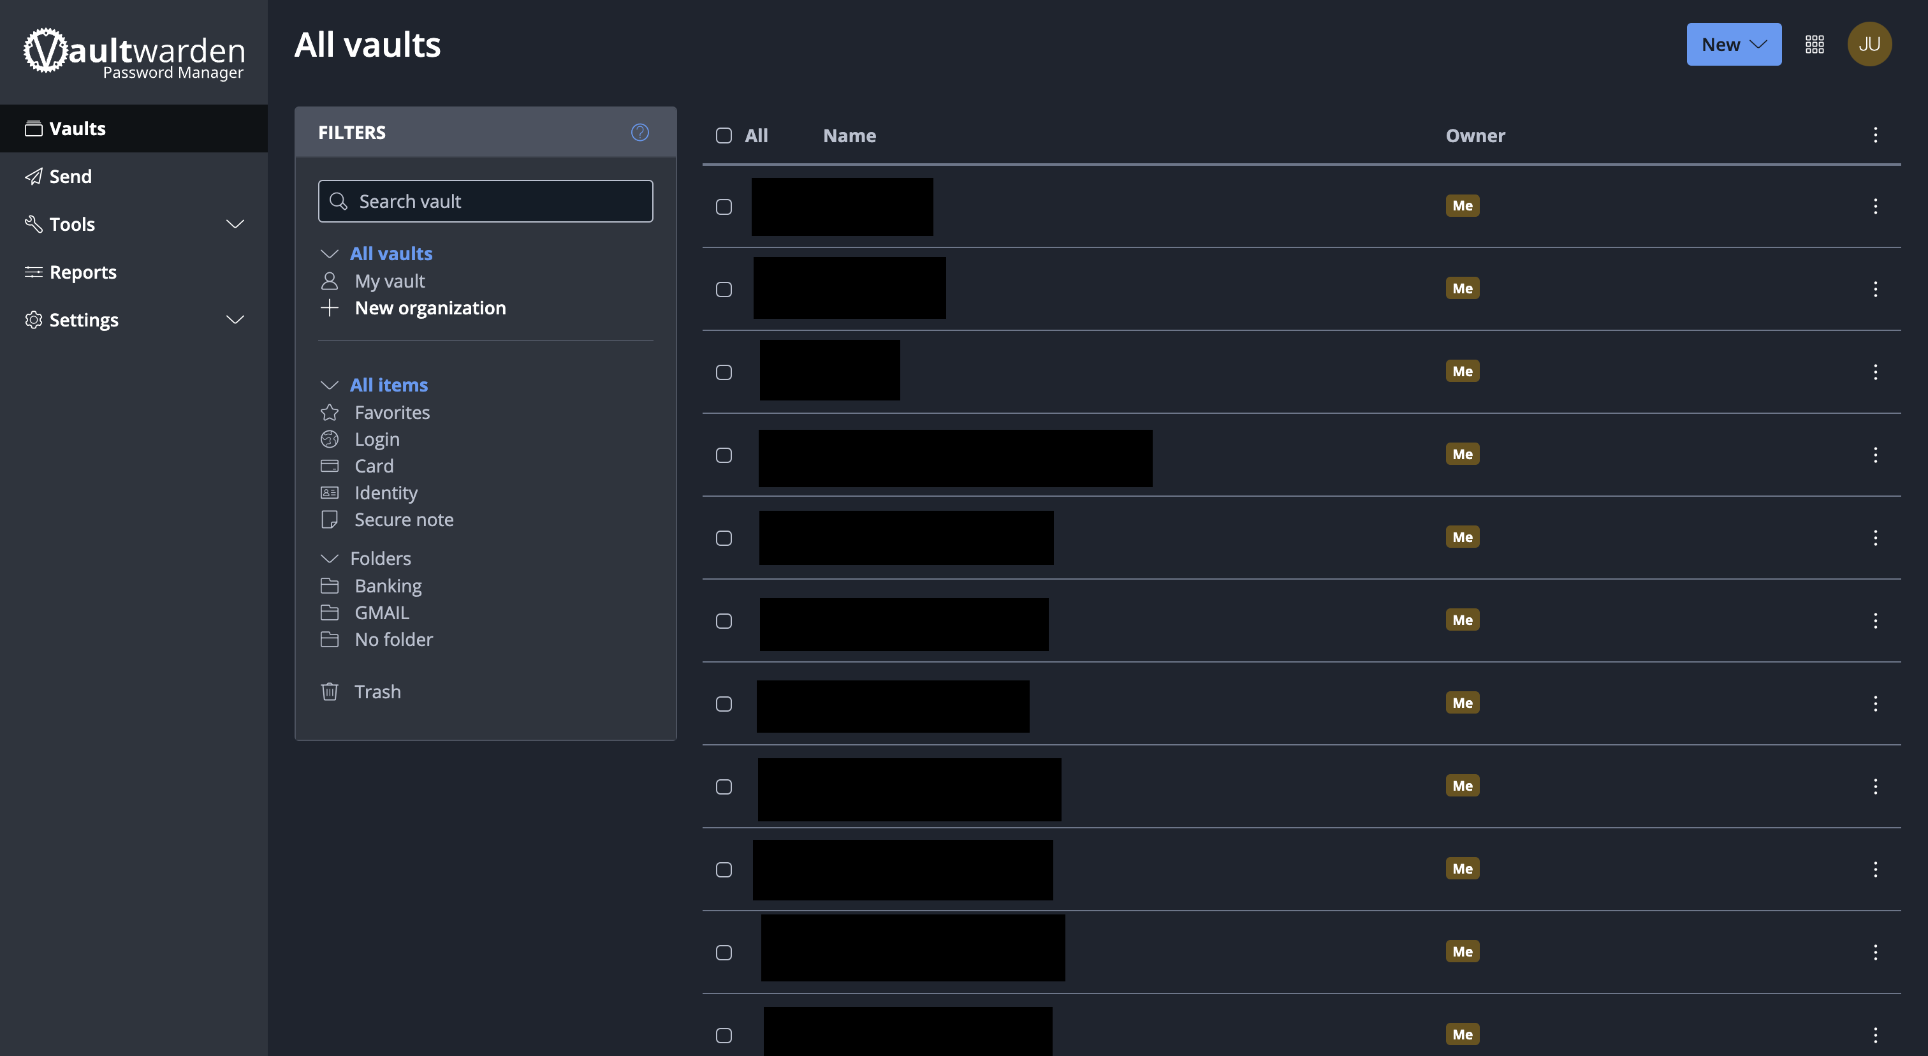Filter by Secure note
The height and width of the screenshot is (1056, 1928).
click(404, 520)
